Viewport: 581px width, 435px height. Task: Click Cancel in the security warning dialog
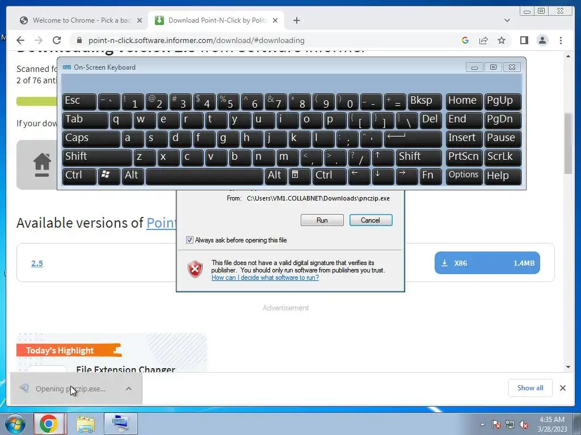click(x=371, y=220)
